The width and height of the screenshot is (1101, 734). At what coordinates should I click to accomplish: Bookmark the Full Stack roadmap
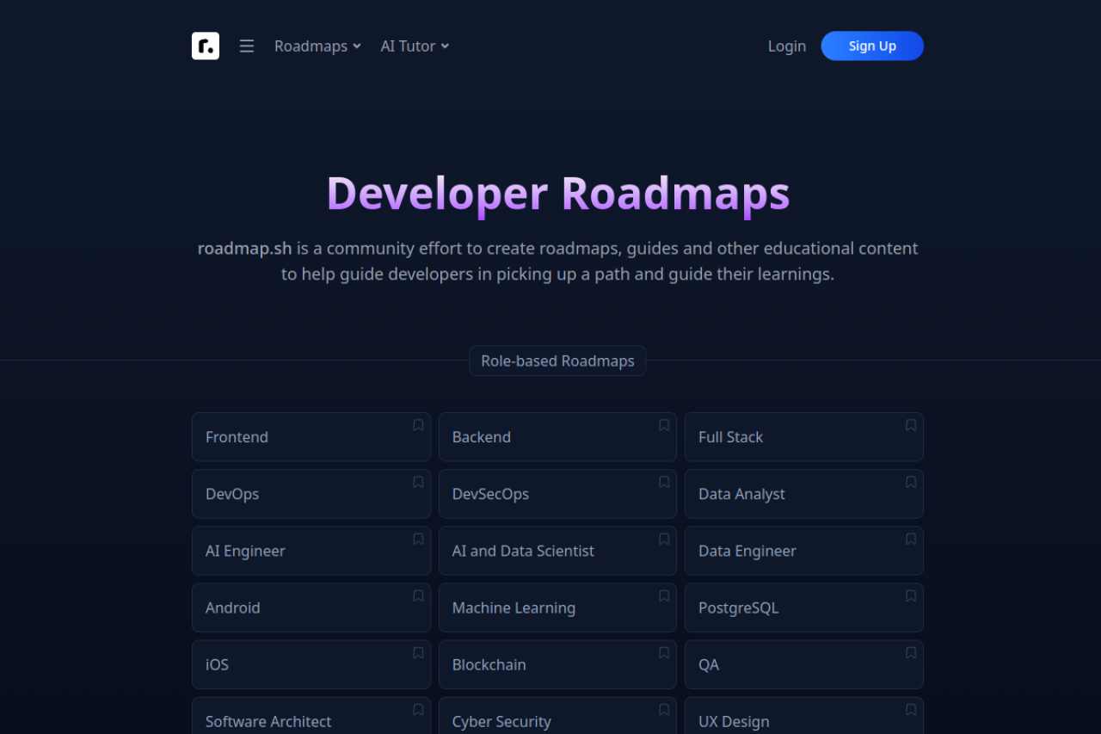(911, 425)
